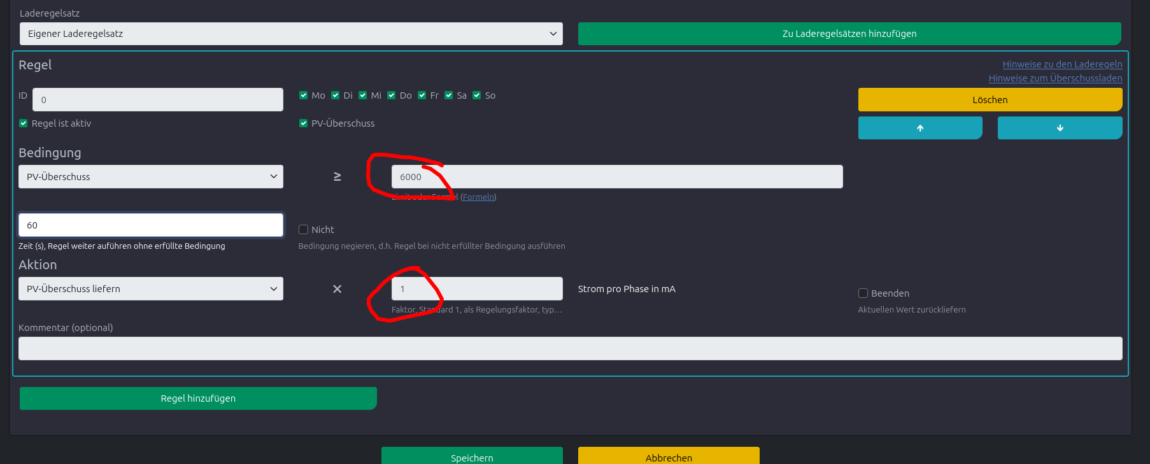This screenshot has width=1150, height=464.
Task: Open the Aktion 'PV-Überschuss liefern' dropdown
Action: click(x=151, y=289)
